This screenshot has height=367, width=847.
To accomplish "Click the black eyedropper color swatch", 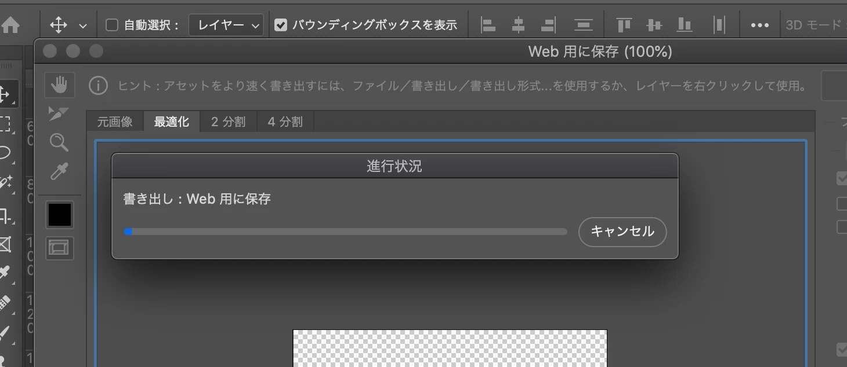I will [x=60, y=215].
